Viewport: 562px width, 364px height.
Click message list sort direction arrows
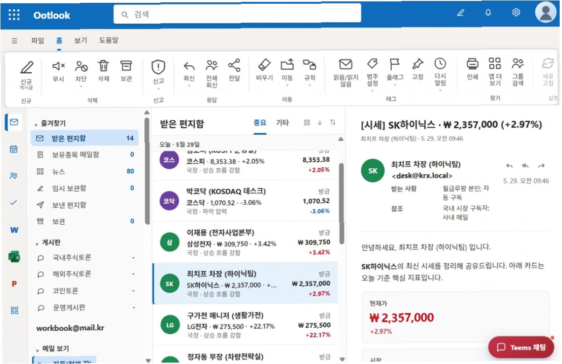(x=333, y=122)
